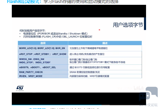Image resolution: width=160 pixels, height=109 pixels.
Task: Click the description '欠压复位上升和下降阈值电平和使能位'
Action: pos(89,48)
